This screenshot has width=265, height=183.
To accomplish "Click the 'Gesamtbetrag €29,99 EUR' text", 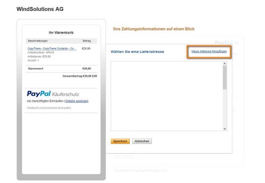I will 80,76.
